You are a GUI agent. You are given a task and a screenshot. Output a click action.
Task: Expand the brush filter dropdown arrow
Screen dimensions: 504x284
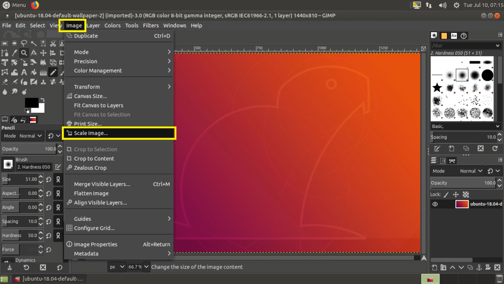498,45
